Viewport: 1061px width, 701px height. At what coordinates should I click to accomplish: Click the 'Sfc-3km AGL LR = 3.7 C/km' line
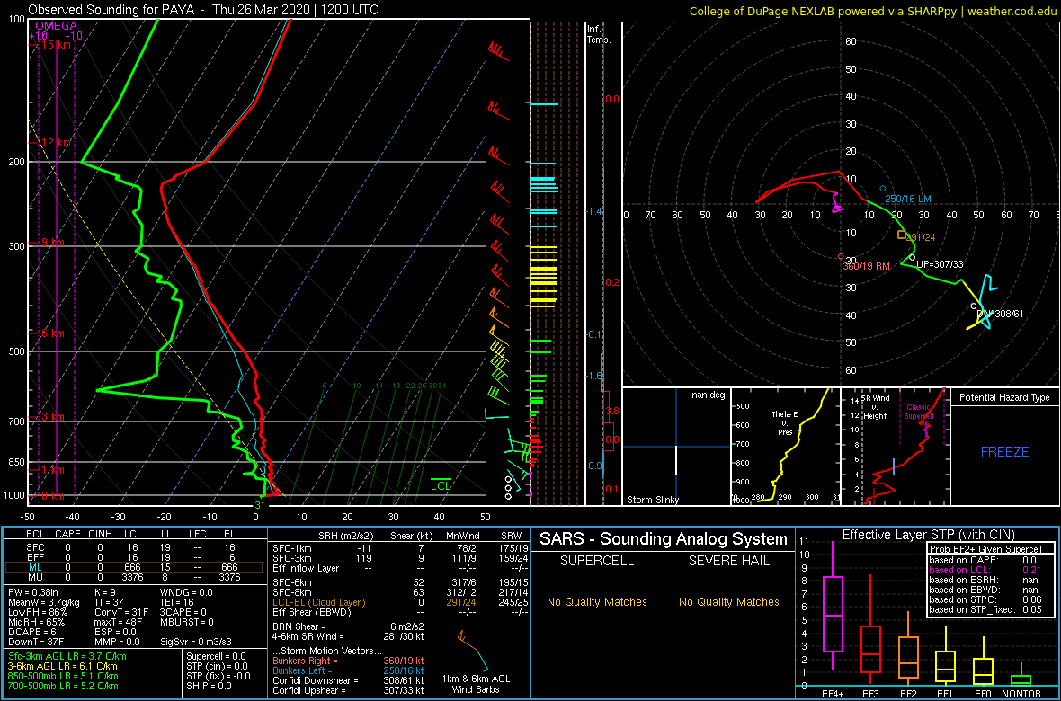(67, 656)
